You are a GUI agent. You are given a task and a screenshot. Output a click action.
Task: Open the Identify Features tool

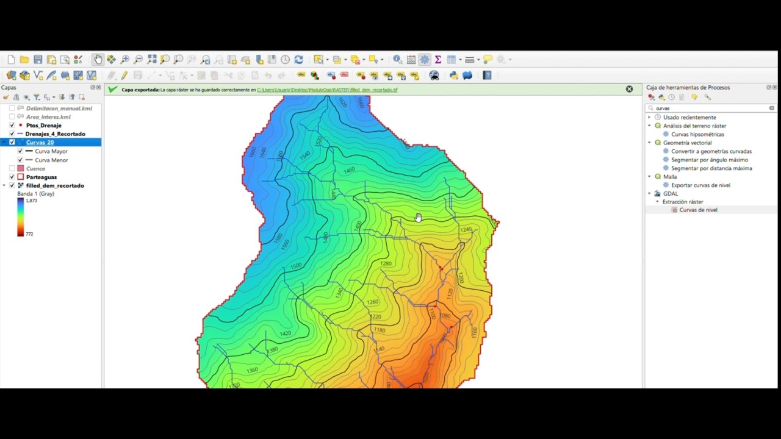[x=398, y=60]
